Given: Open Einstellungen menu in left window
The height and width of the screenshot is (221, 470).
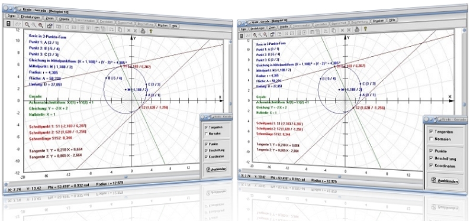Looking at the screenshot, I should point(31,17).
